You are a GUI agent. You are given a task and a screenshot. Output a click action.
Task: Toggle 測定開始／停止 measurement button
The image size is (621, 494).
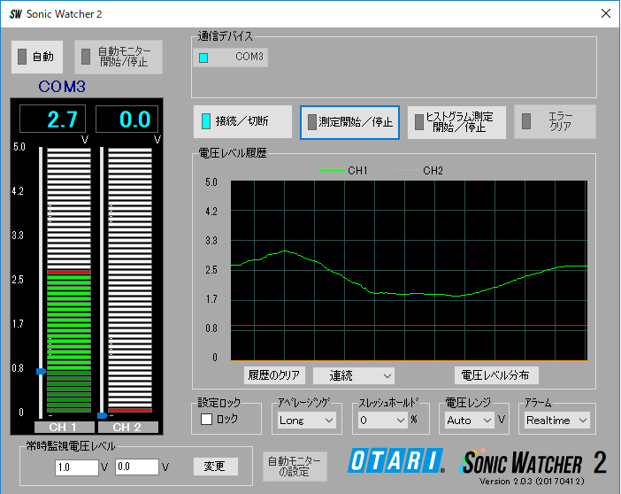[x=349, y=122]
